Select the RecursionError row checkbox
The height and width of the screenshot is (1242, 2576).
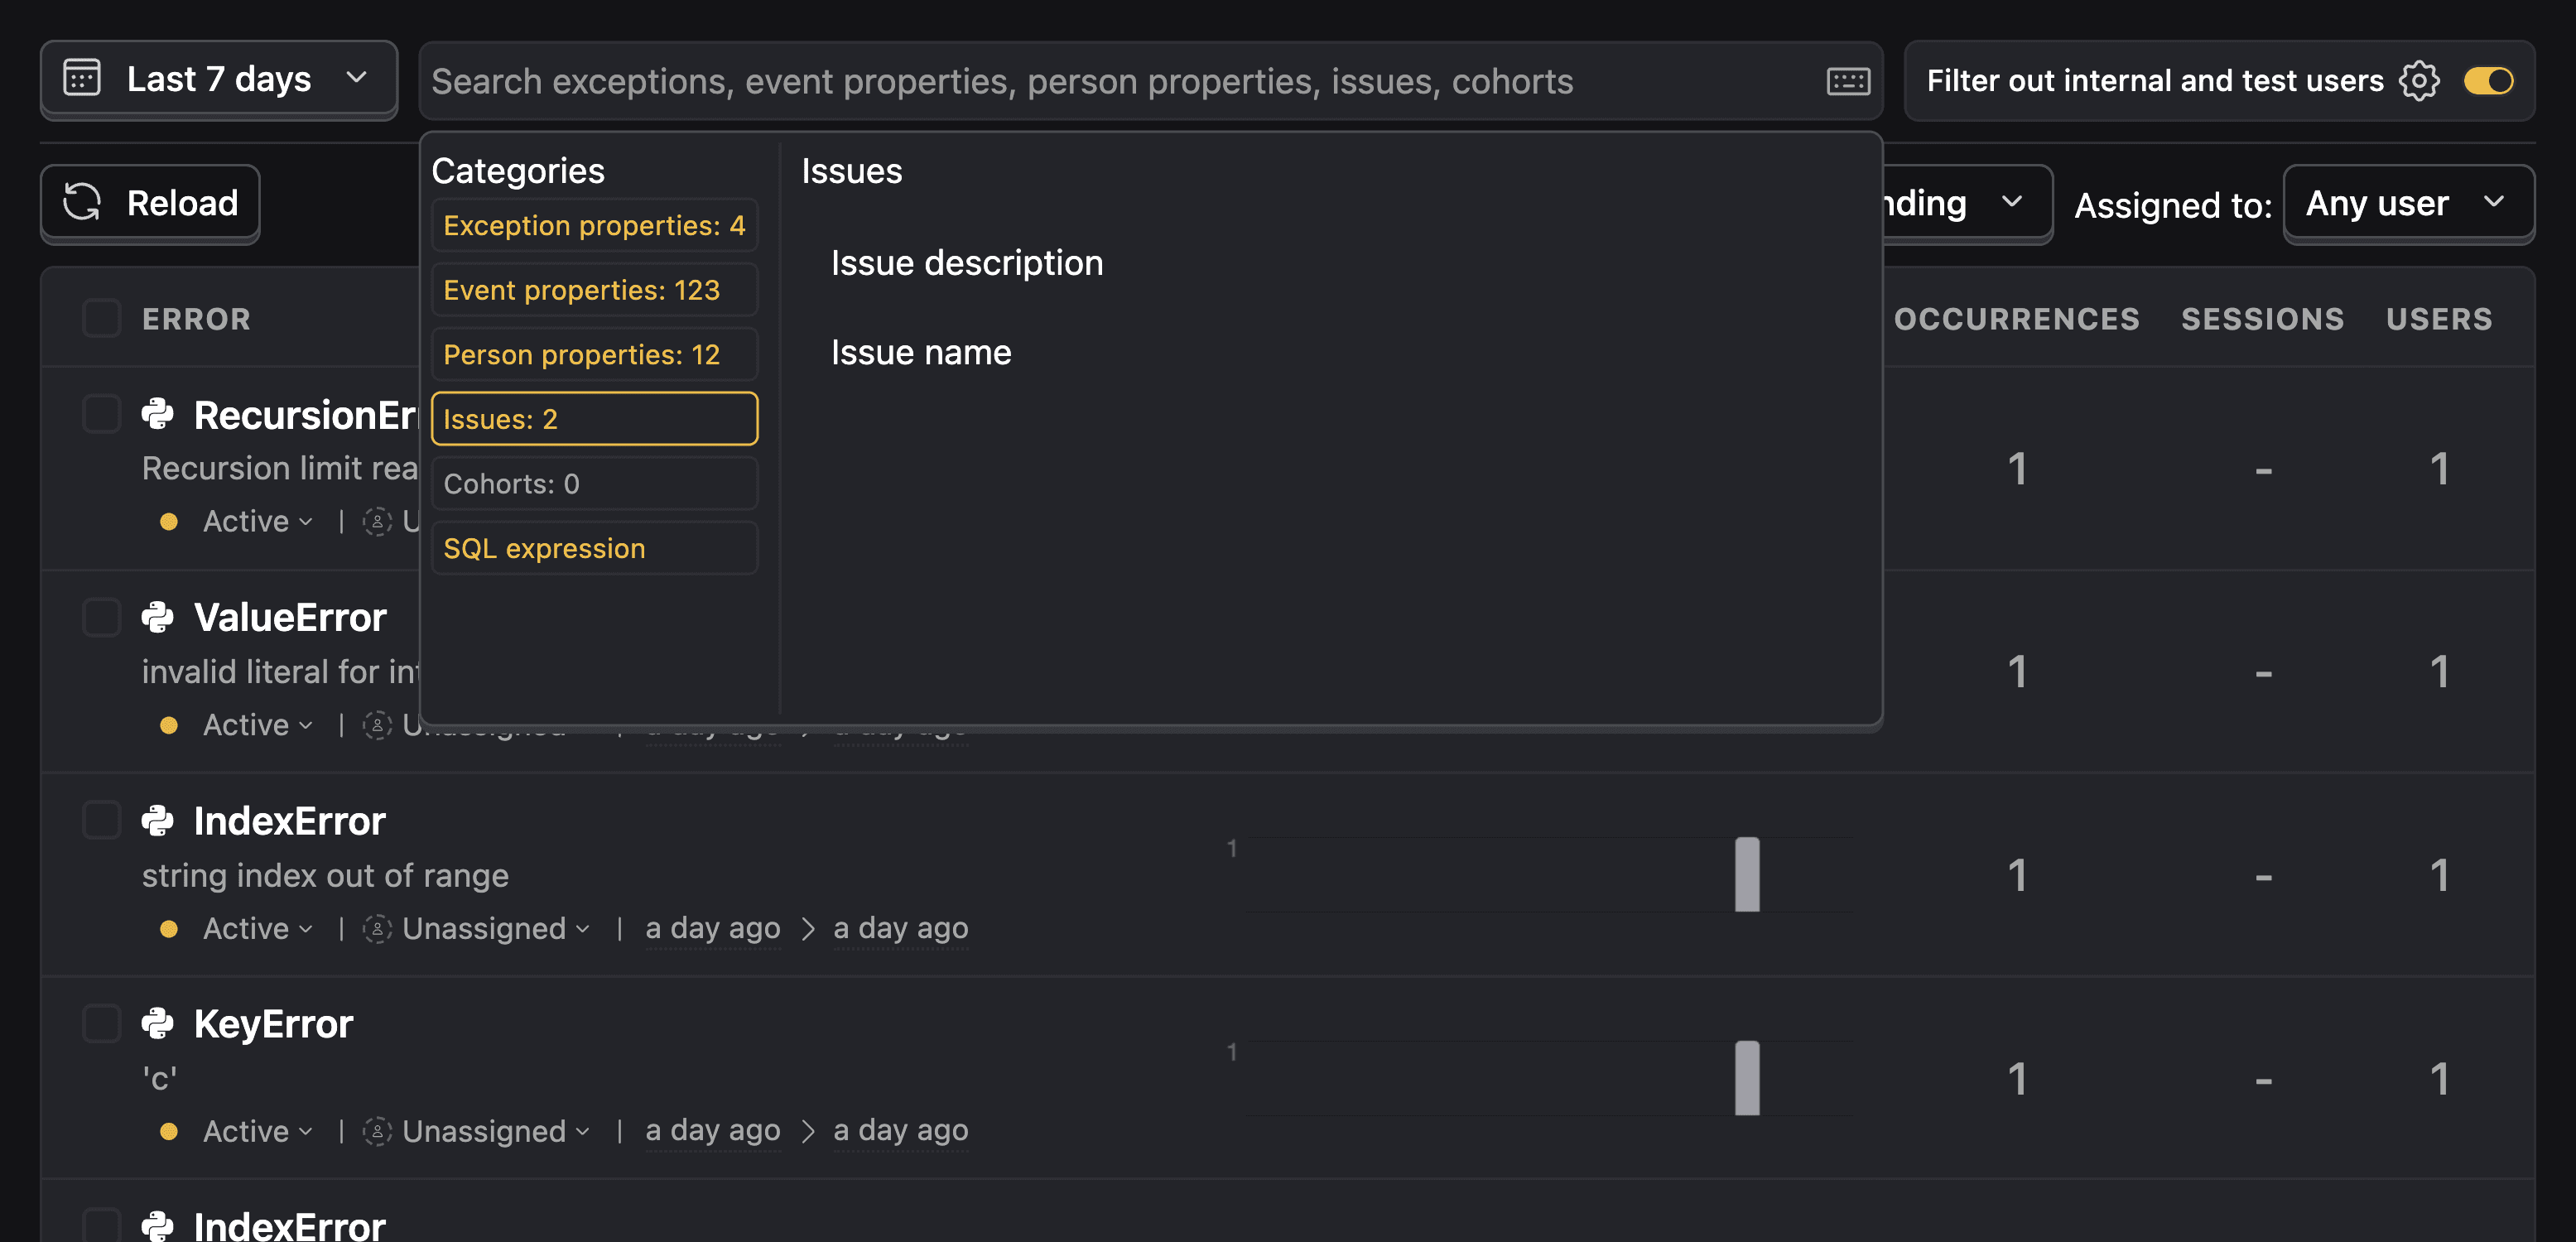coord(101,414)
